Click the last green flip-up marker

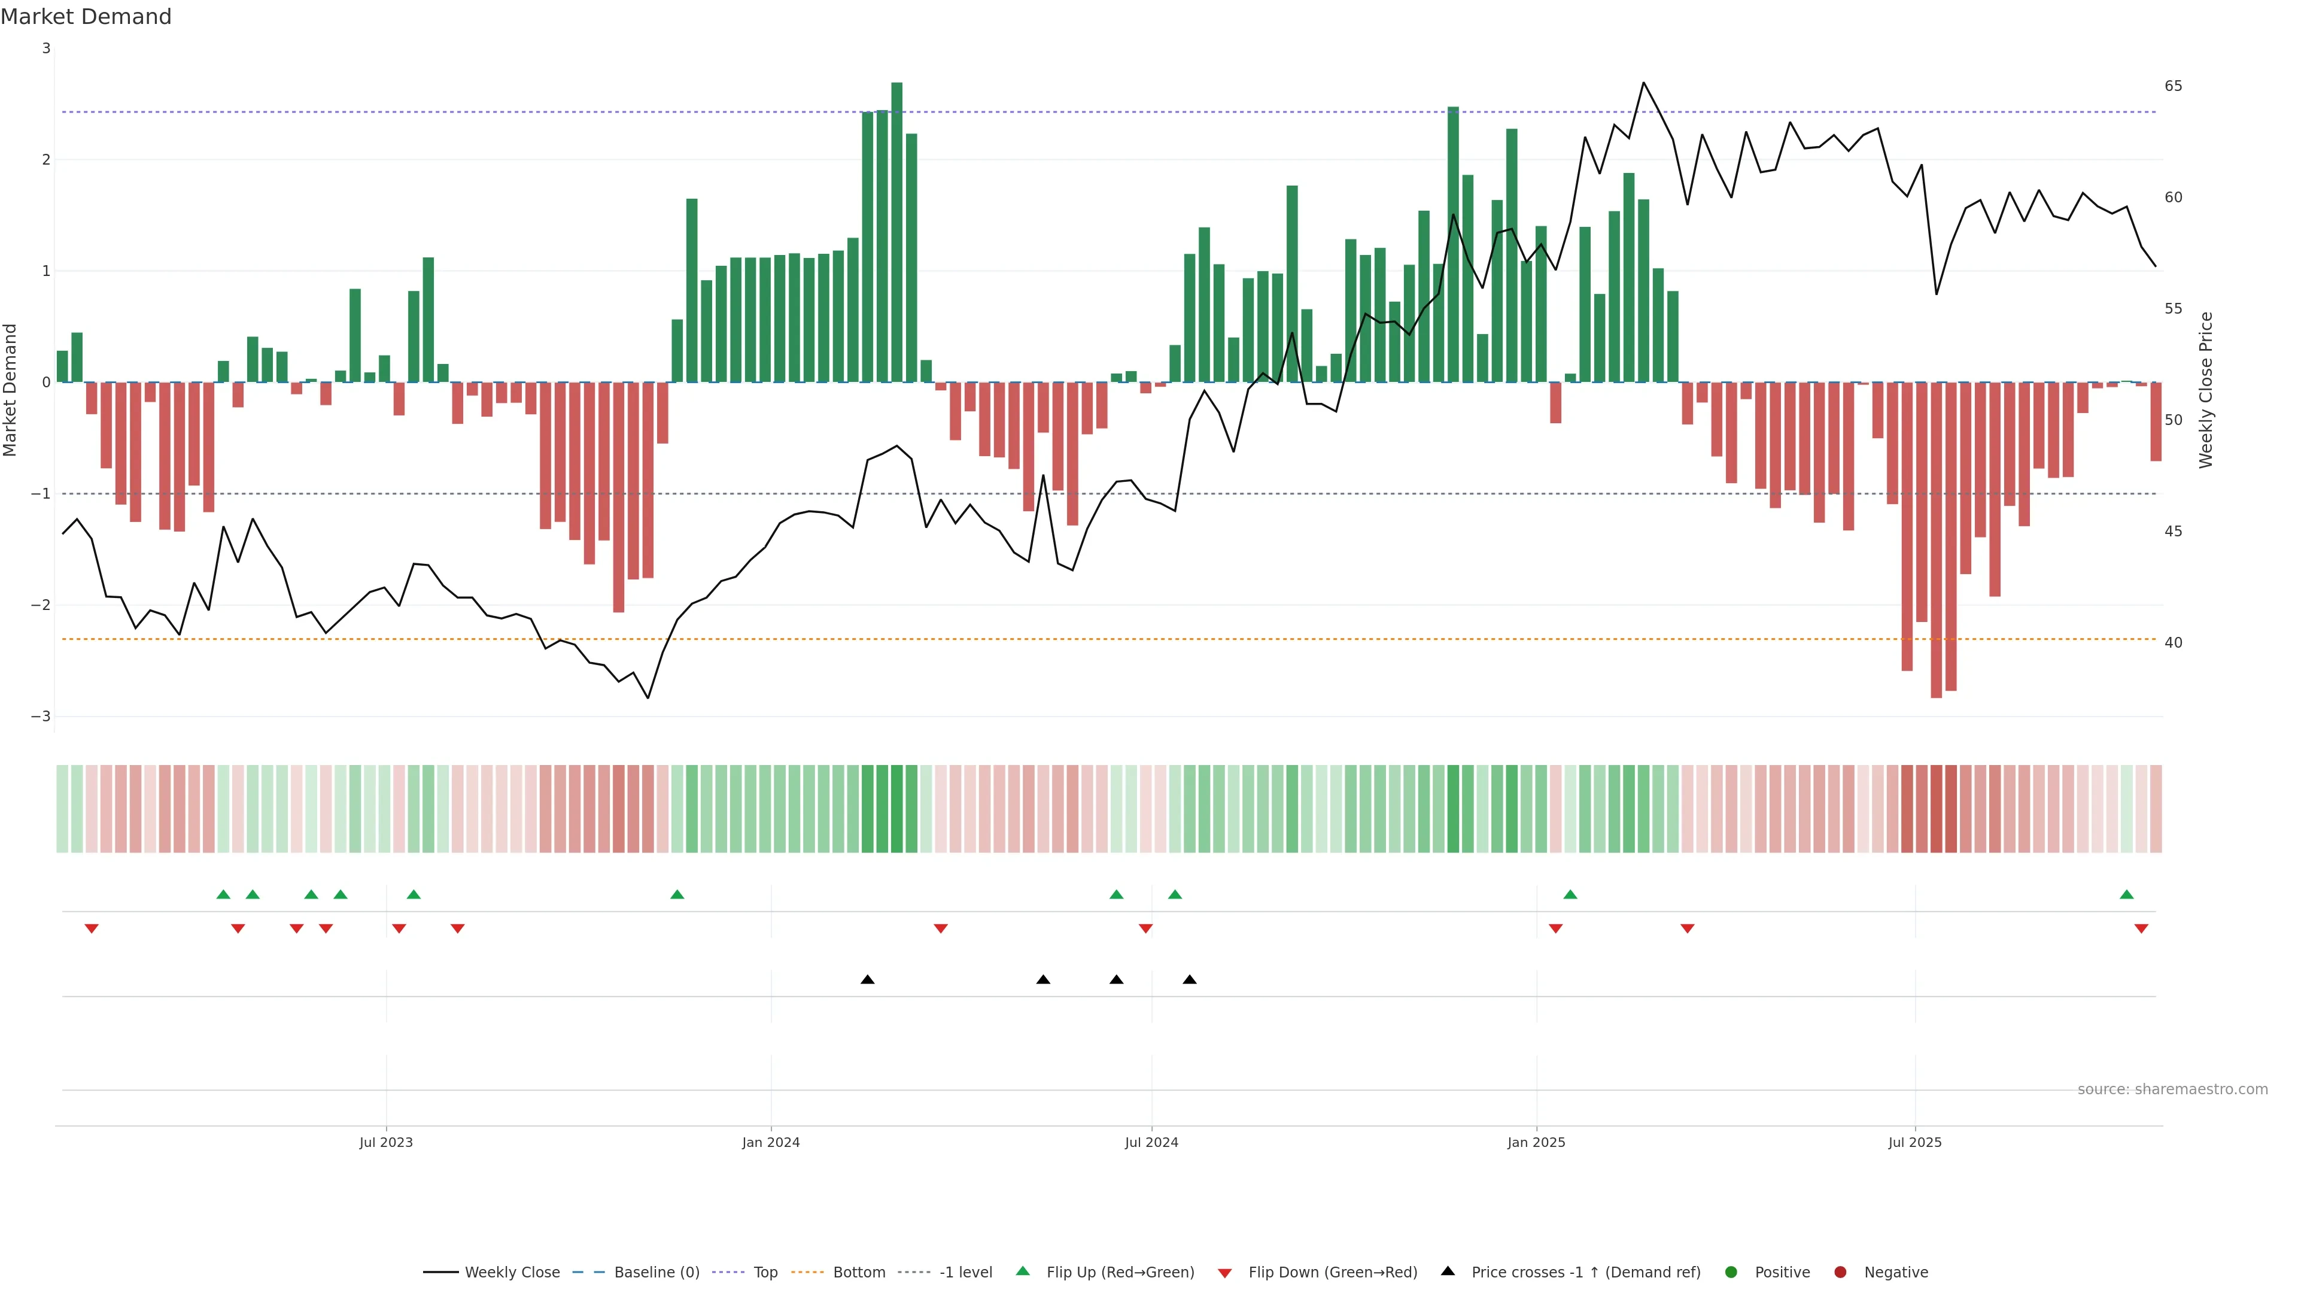(2127, 895)
